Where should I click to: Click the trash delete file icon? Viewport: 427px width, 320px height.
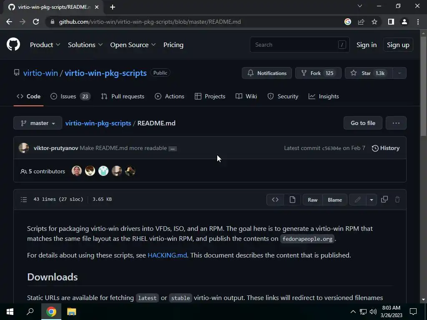tap(397, 200)
